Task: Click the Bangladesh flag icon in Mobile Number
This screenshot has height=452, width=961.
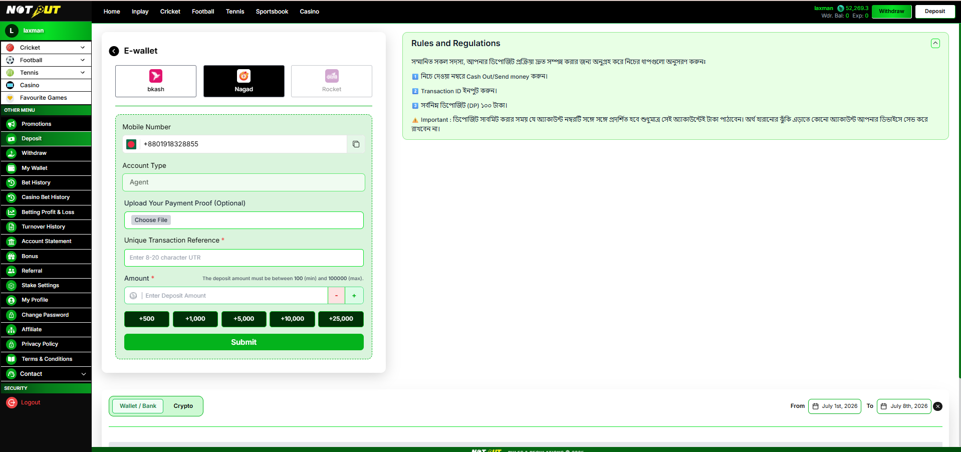Action: (x=131, y=144)
